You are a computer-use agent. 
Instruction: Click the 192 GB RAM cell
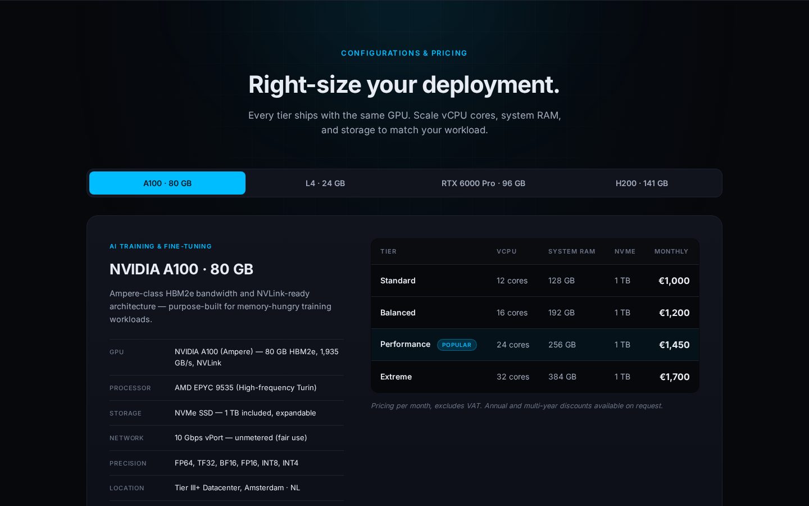(561, 313)
